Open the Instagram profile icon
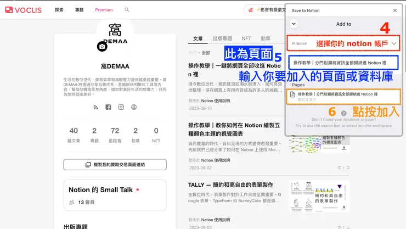406x229 pixels. (121, 107)
